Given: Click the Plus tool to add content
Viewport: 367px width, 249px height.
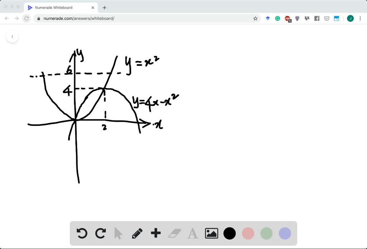Looking at the screenshot, I should [x=156, y=233].
